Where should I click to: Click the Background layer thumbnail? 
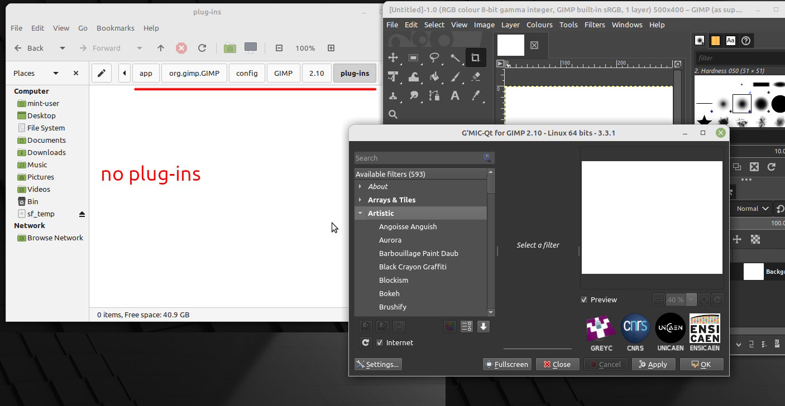click(x=753, y=272)
